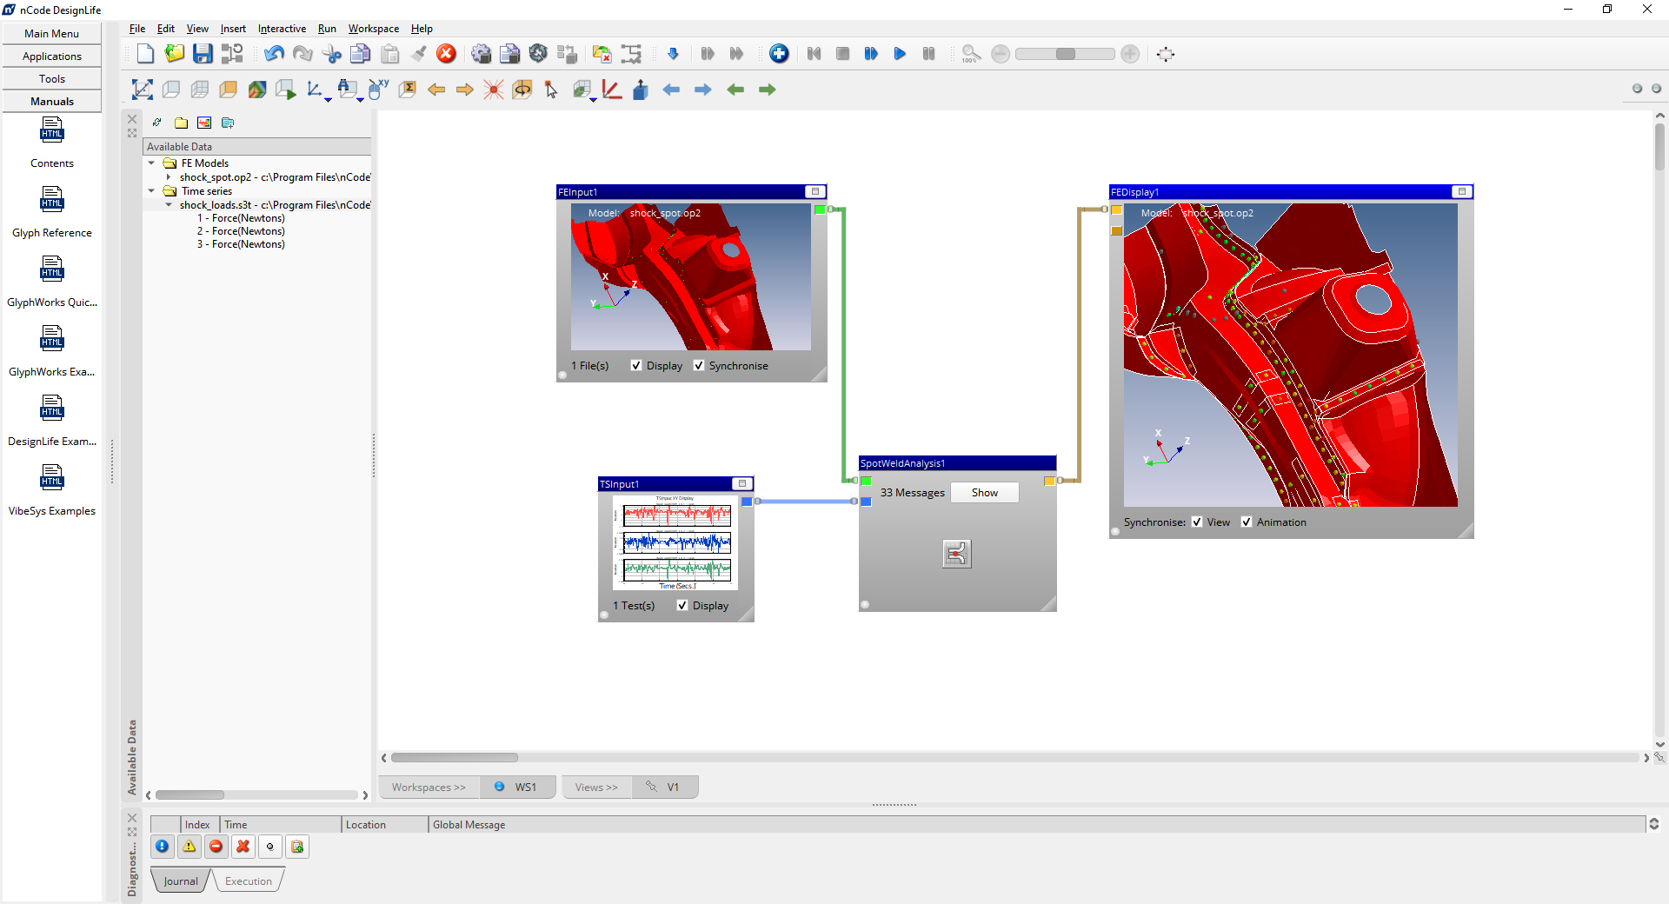The width and height of the screenshot is (1669, 904).
Task: Click the mouse XY mode icon
Action: (x=378, y=90)
